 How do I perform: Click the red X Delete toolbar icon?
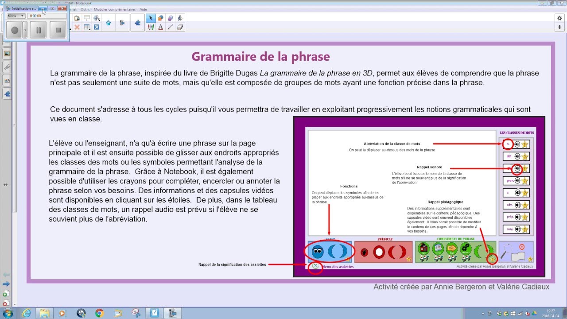77,27
